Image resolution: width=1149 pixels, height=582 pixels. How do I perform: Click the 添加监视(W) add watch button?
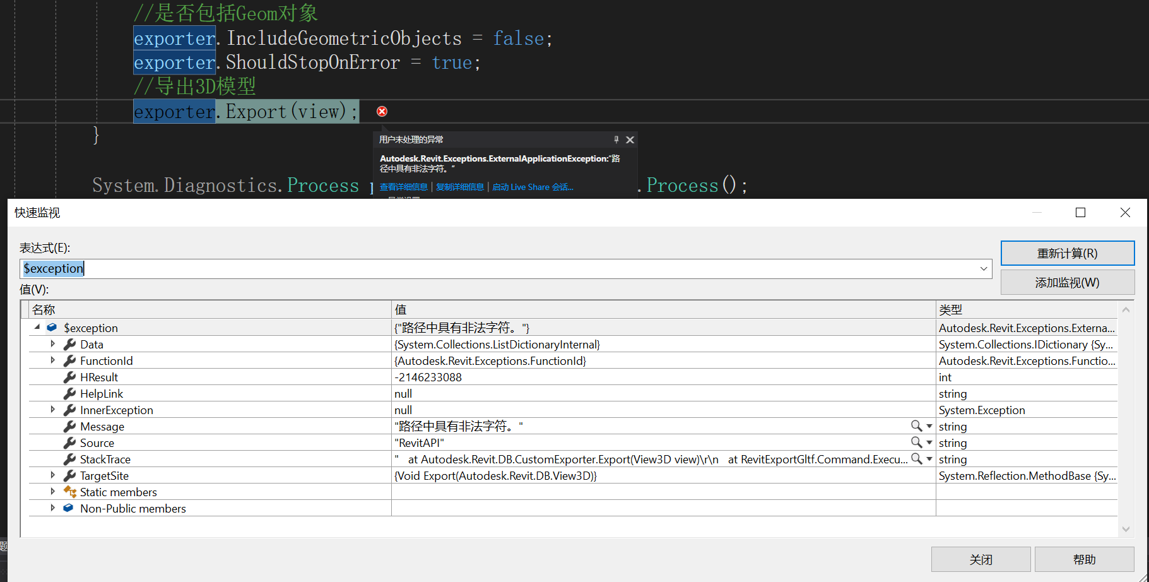(1068, 283)
